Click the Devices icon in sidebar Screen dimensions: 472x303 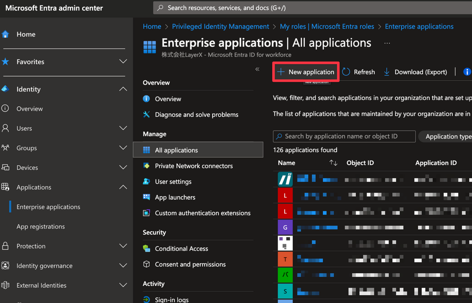(5, 167)
